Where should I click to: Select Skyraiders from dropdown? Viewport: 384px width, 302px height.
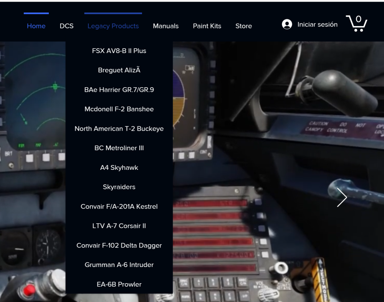119,187
